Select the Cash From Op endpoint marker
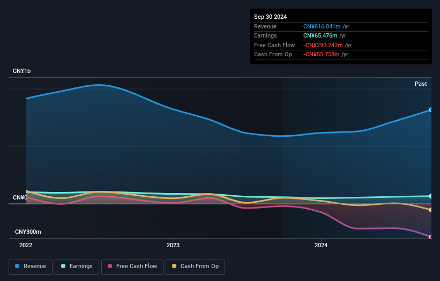Screen dimensions: 440x281 (x=431, y=210)
